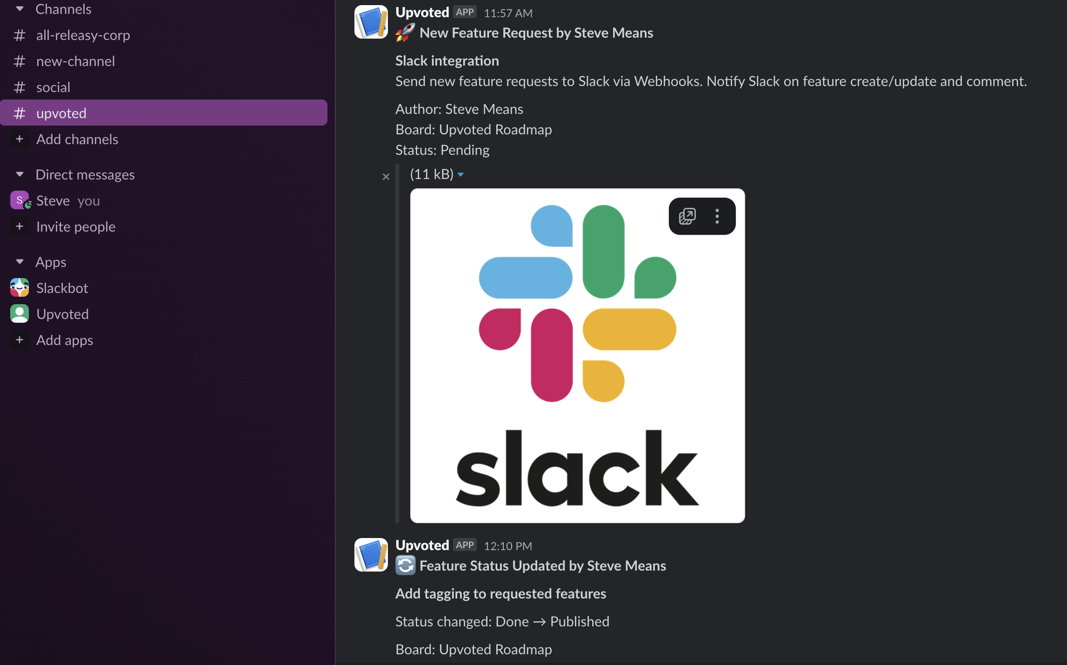Click the open-in-new-window icon on image
1067x665 pixels.
(687, 216)
